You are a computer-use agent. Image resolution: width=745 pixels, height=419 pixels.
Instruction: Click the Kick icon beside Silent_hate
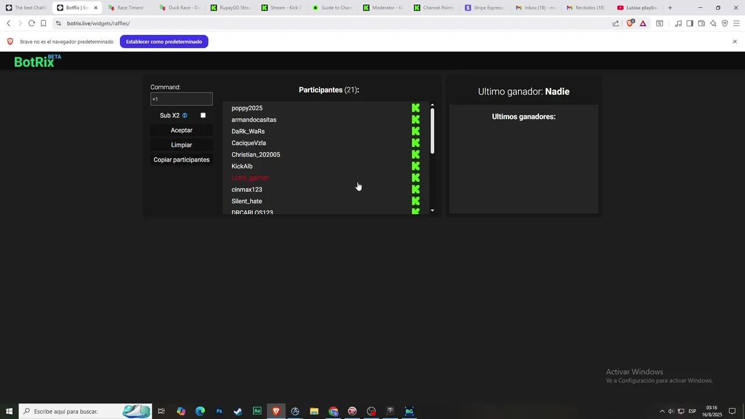pos(415,201)
